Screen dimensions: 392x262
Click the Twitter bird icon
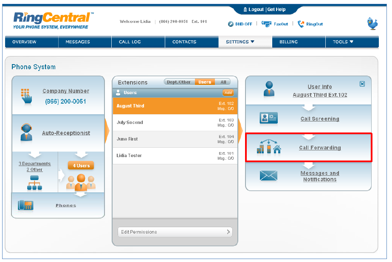pyautogui.click(x=372, y=23)
